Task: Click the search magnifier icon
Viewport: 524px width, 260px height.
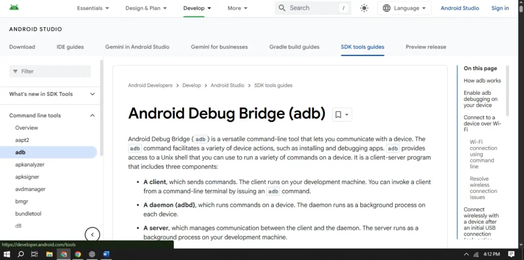Action: coord(282,8)
